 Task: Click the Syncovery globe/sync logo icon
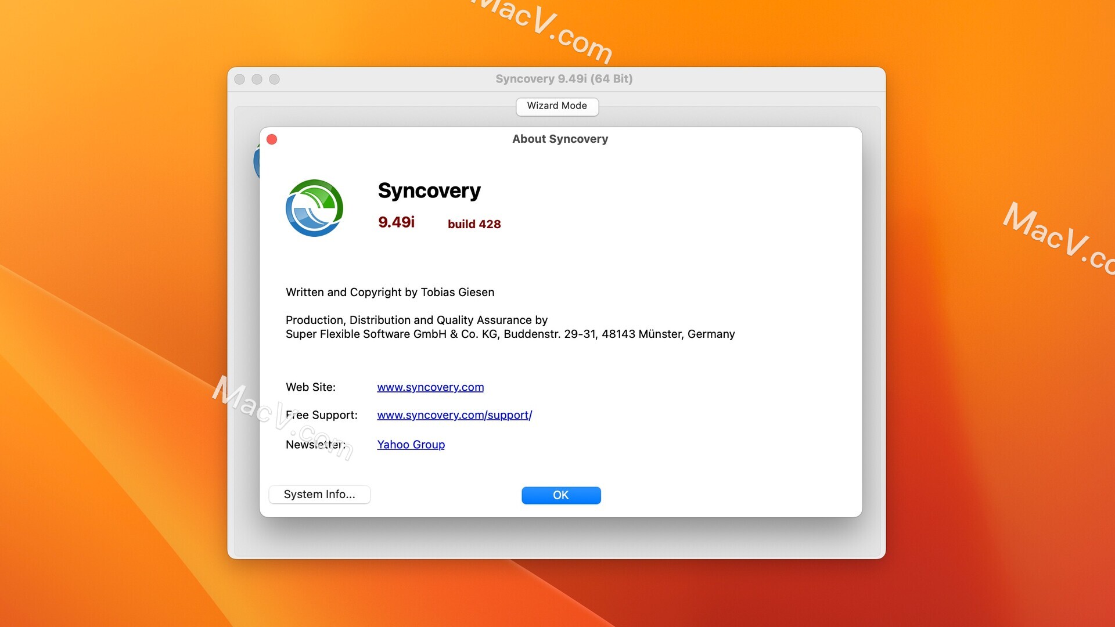pos(315,208)
